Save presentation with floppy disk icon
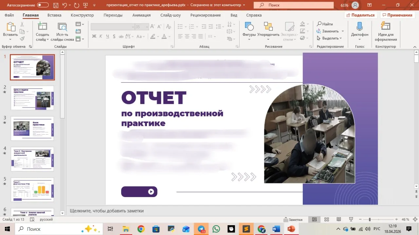419x235 pixels. [x=55, y=5]
